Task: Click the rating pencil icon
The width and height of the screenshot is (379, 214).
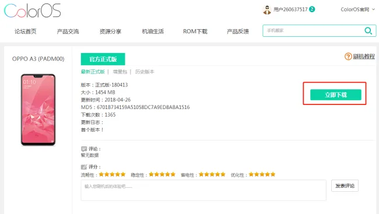Action: pos(84,167)
